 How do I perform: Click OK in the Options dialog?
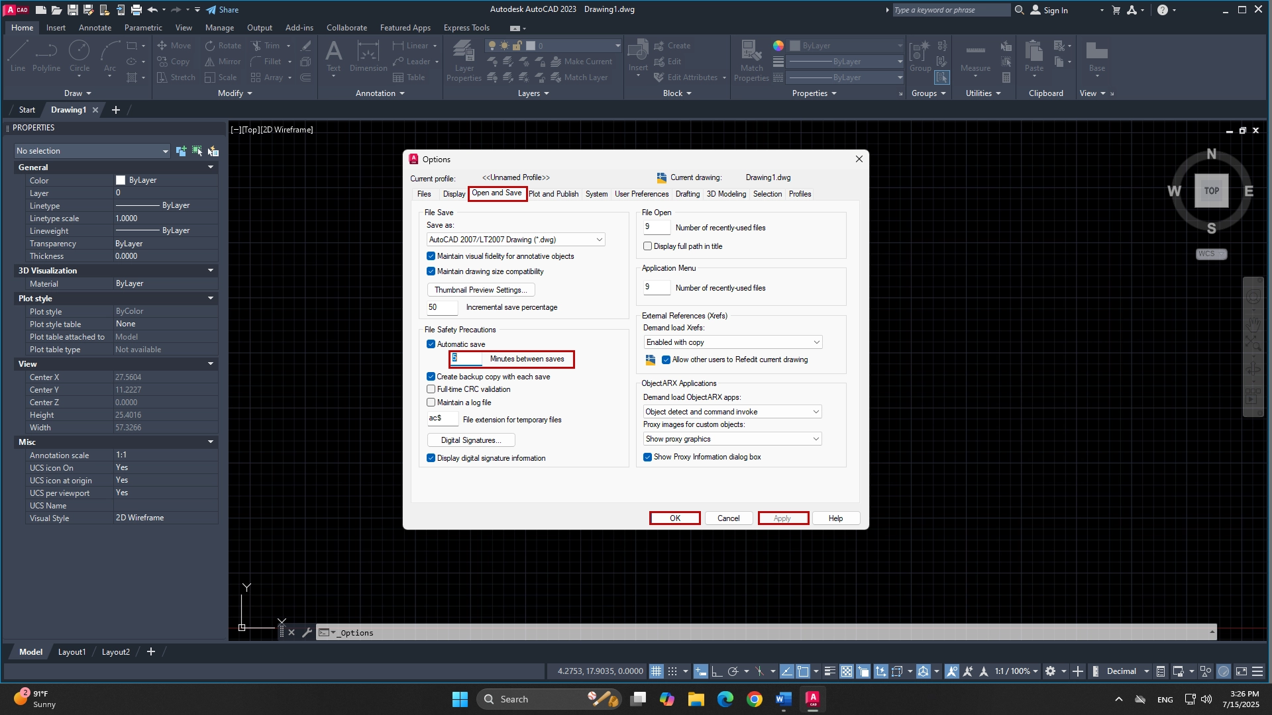(675, 518)
